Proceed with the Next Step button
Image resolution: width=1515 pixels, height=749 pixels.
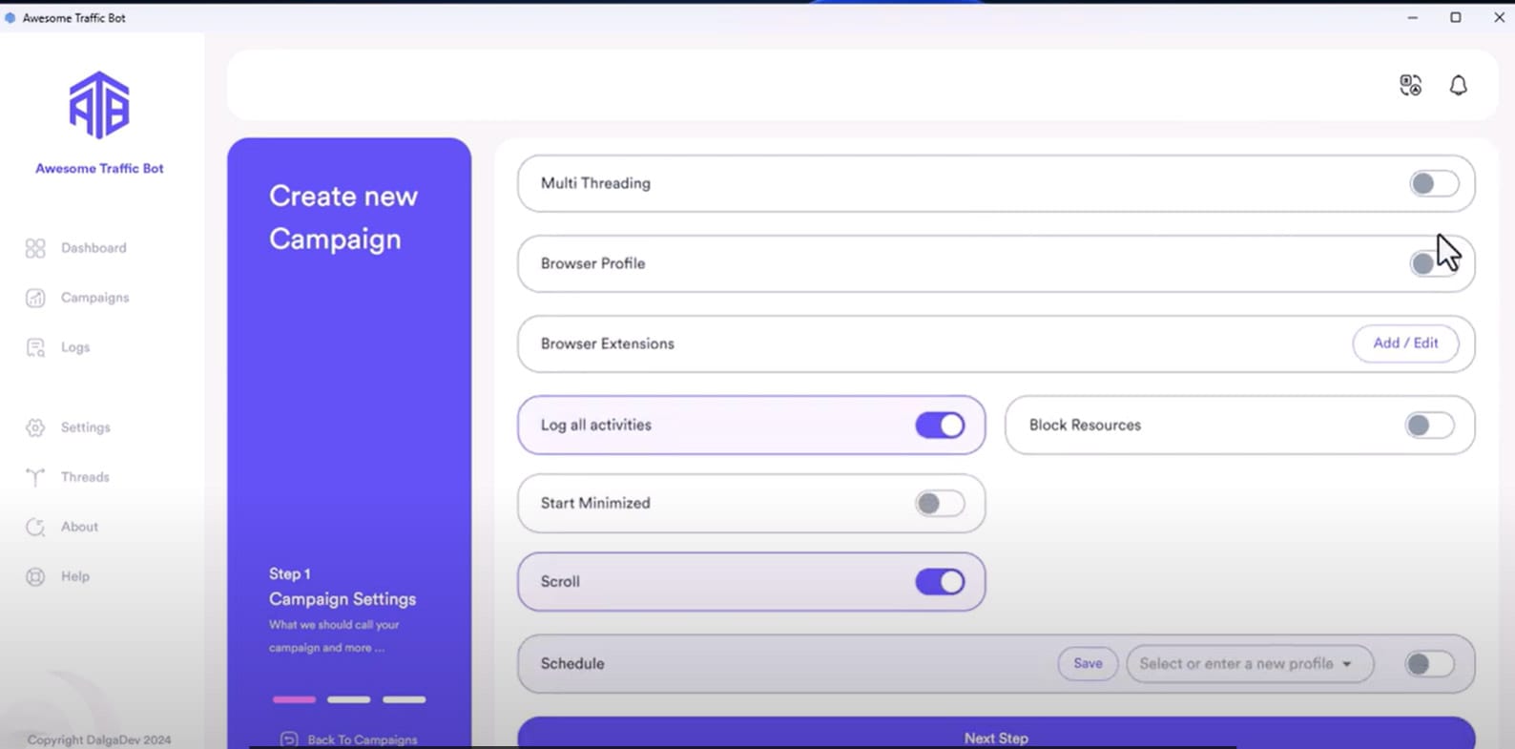(996, 733)
